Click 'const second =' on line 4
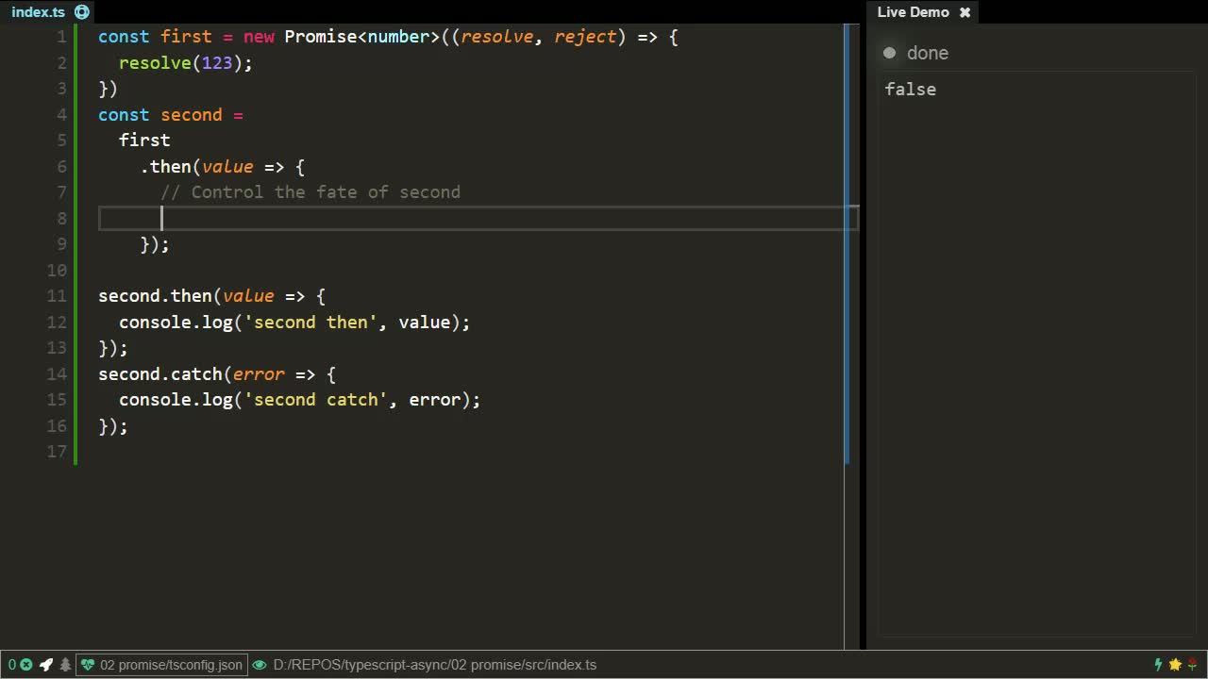Viewport: 1208px width, 679px height. (171, 115)
